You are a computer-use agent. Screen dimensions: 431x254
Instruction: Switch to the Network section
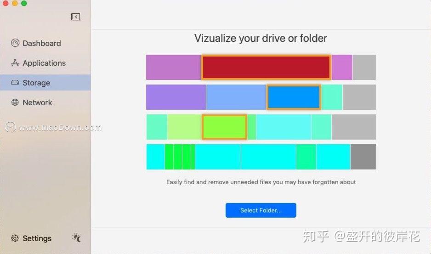coord(37,102)
